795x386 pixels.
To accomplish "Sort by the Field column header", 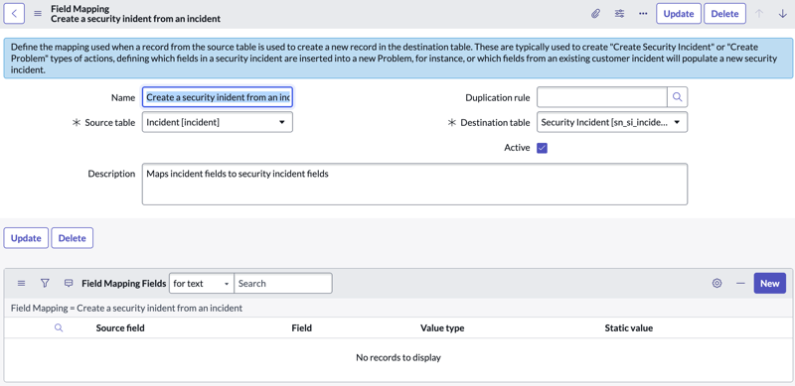I will 302,328.
